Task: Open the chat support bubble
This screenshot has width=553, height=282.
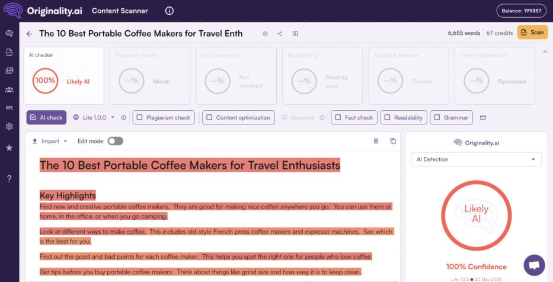Action: 534,265
